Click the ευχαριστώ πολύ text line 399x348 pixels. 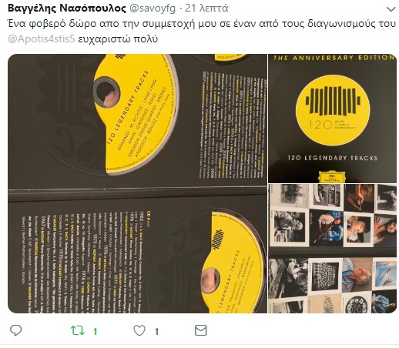pos(118,39)
